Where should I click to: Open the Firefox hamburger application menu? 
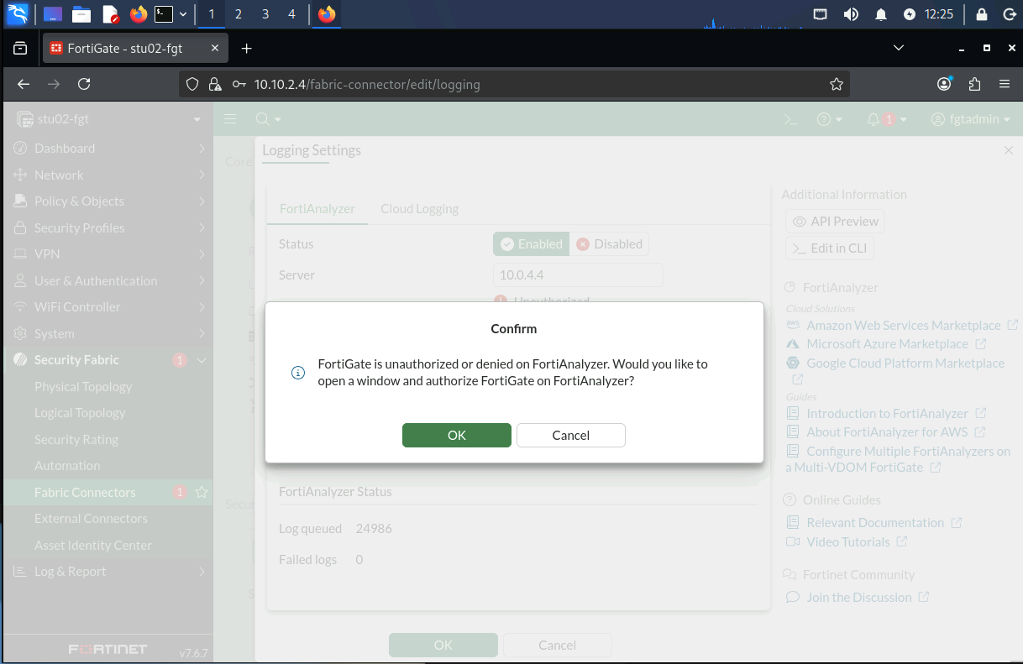coord(1005,84)
